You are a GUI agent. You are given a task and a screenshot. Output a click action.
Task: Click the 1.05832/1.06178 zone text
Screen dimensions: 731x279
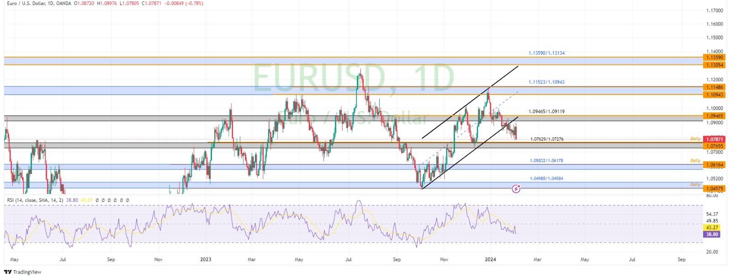pyautogui.click(x=546, y=161)
